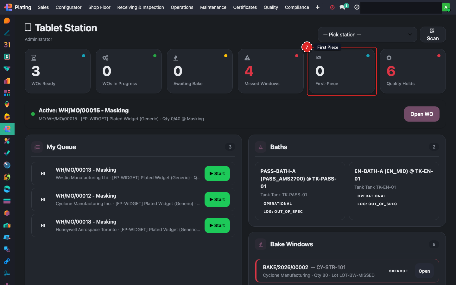The width and height of the screenshot is (456, 285).
Task: Open the WOs Ready stat card
Action: pos(57,71)
